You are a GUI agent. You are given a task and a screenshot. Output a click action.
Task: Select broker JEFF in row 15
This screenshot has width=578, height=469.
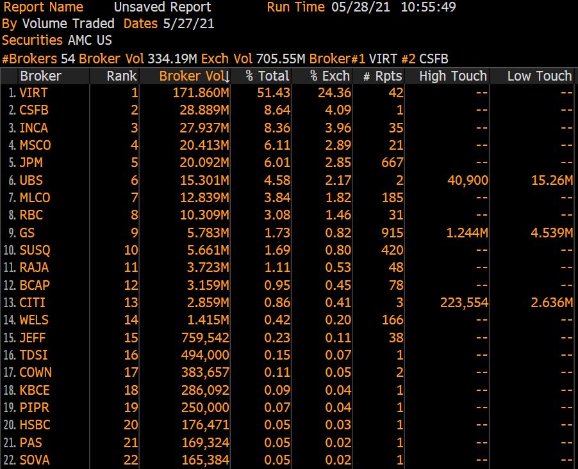tap(33, 337)
